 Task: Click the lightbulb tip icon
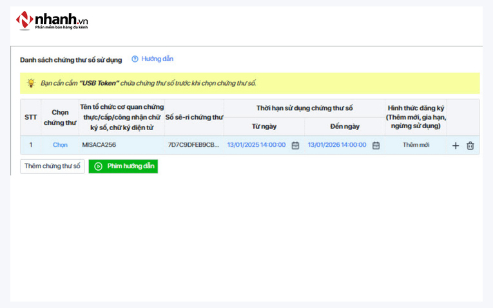pyautogui.click(x=31, y=83)
